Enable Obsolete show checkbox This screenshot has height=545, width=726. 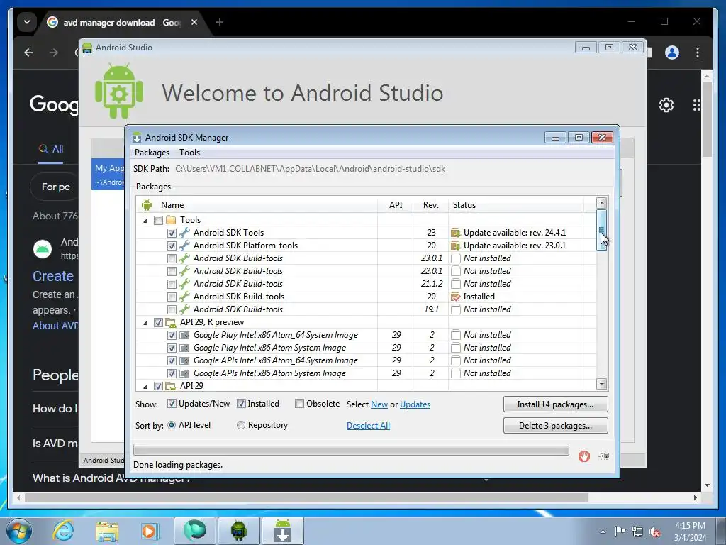pos(300,404)
